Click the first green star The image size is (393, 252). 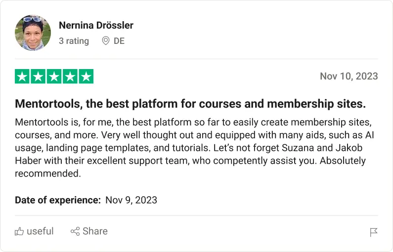(22, 76)
